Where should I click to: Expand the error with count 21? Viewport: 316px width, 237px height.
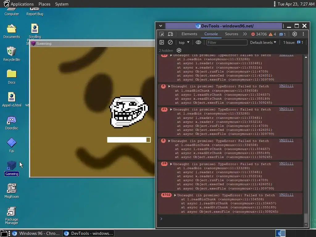(171, 110)
